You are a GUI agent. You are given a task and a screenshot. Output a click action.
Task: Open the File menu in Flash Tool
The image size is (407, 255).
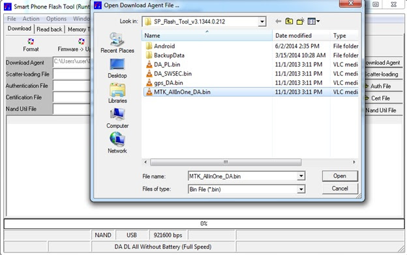coord(12,19)
